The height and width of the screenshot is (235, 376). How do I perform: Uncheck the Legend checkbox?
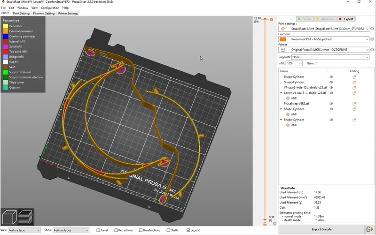[188, 230]
